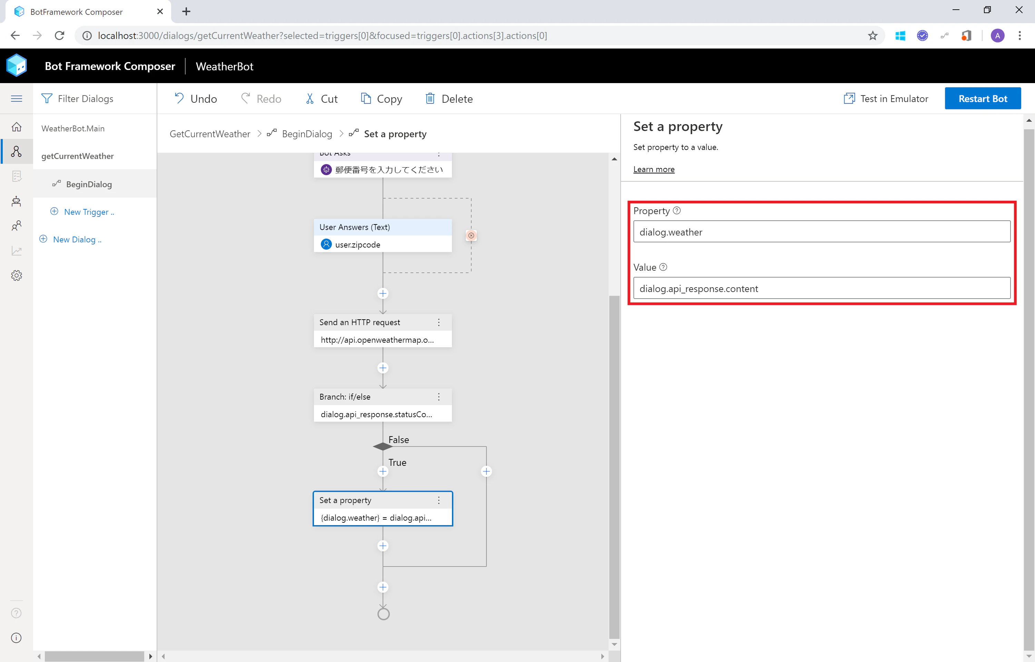Screen dimensions: 1035x662
Task: Add action after Set a property node
Action: (383, 546)
